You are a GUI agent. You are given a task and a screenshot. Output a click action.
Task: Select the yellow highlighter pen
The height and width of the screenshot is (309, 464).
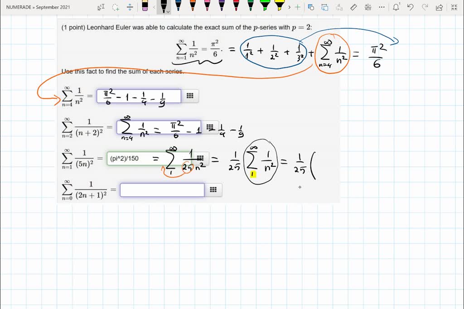pyautogui.click(x=280, y=6)
